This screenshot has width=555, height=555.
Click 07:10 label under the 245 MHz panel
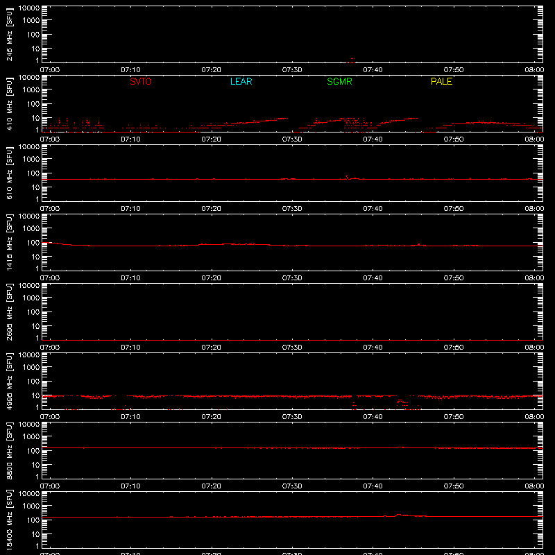coord(130,70)
